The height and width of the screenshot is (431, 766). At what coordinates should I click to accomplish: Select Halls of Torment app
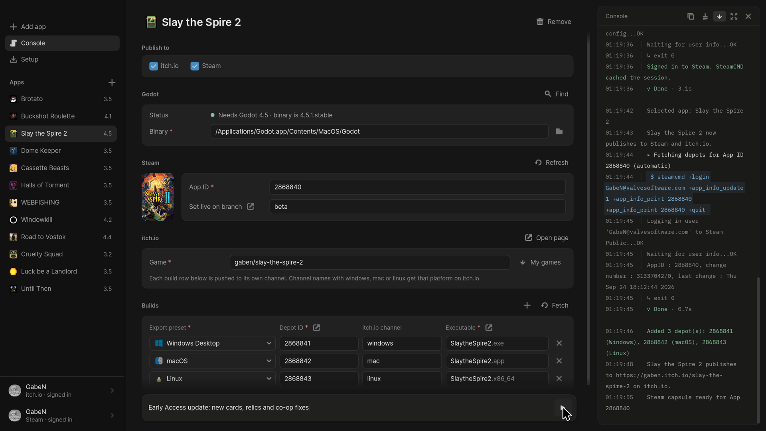click(61, 185)
